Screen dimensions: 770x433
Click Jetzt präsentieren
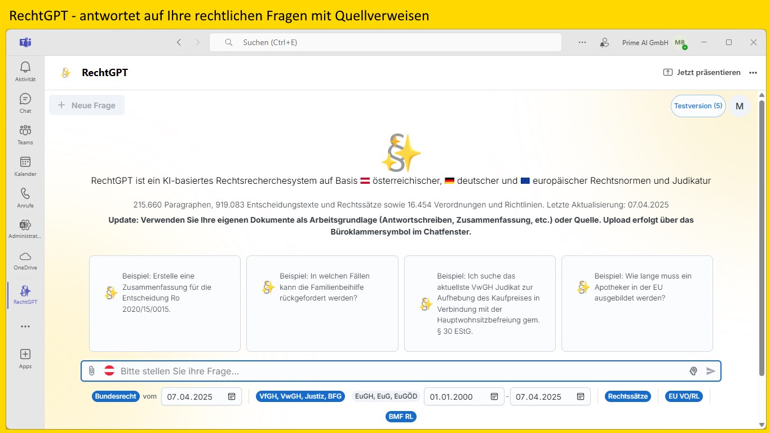(702, 72)
